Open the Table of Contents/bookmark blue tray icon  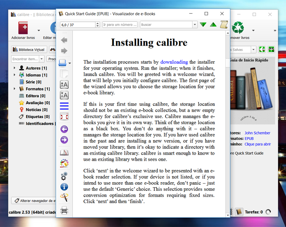point(63,63)
